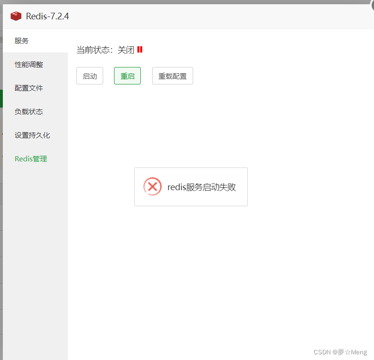Switch to 性能调整 tab
The width and height of the screenshot is (374, 360).
[35, 65]
